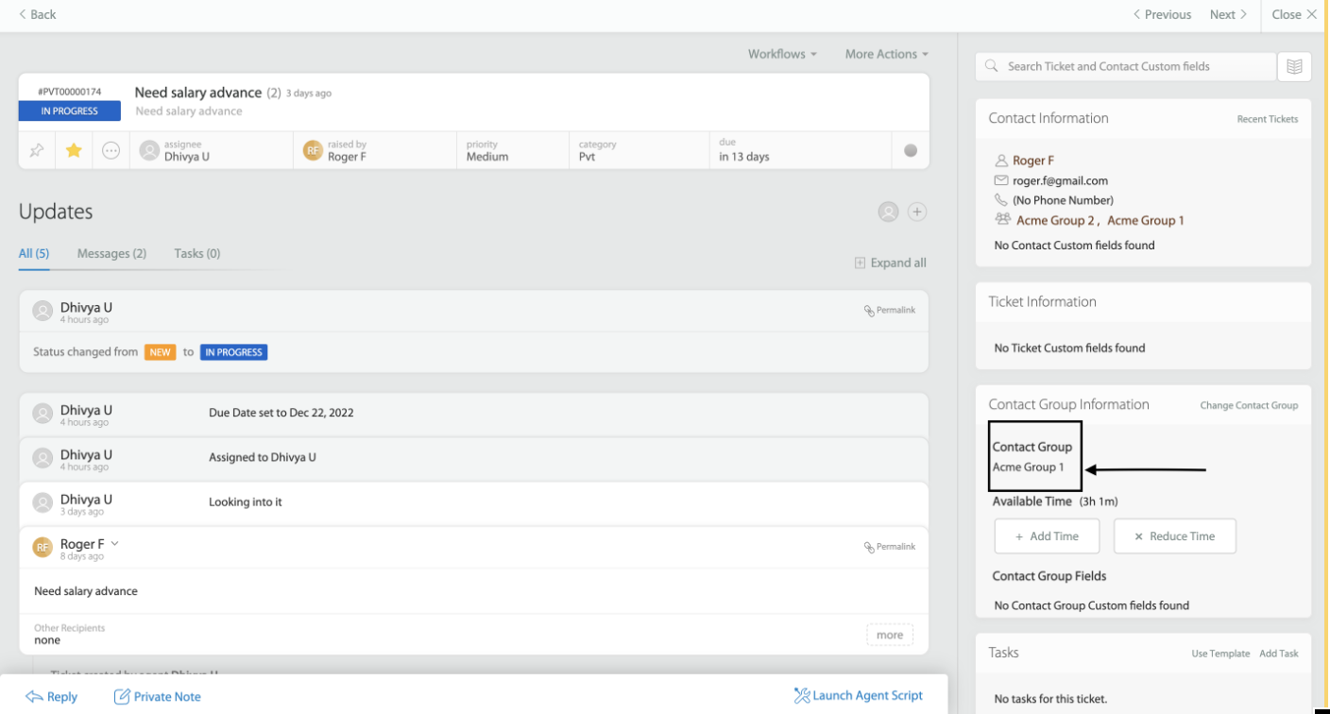Switch to the Messages (2) tab

pyautogui.click(x=111, y=253)
